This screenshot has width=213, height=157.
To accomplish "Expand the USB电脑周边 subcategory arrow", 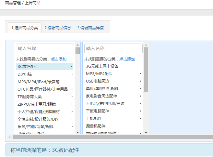I will pyautogui.click(x=140, y=81).
